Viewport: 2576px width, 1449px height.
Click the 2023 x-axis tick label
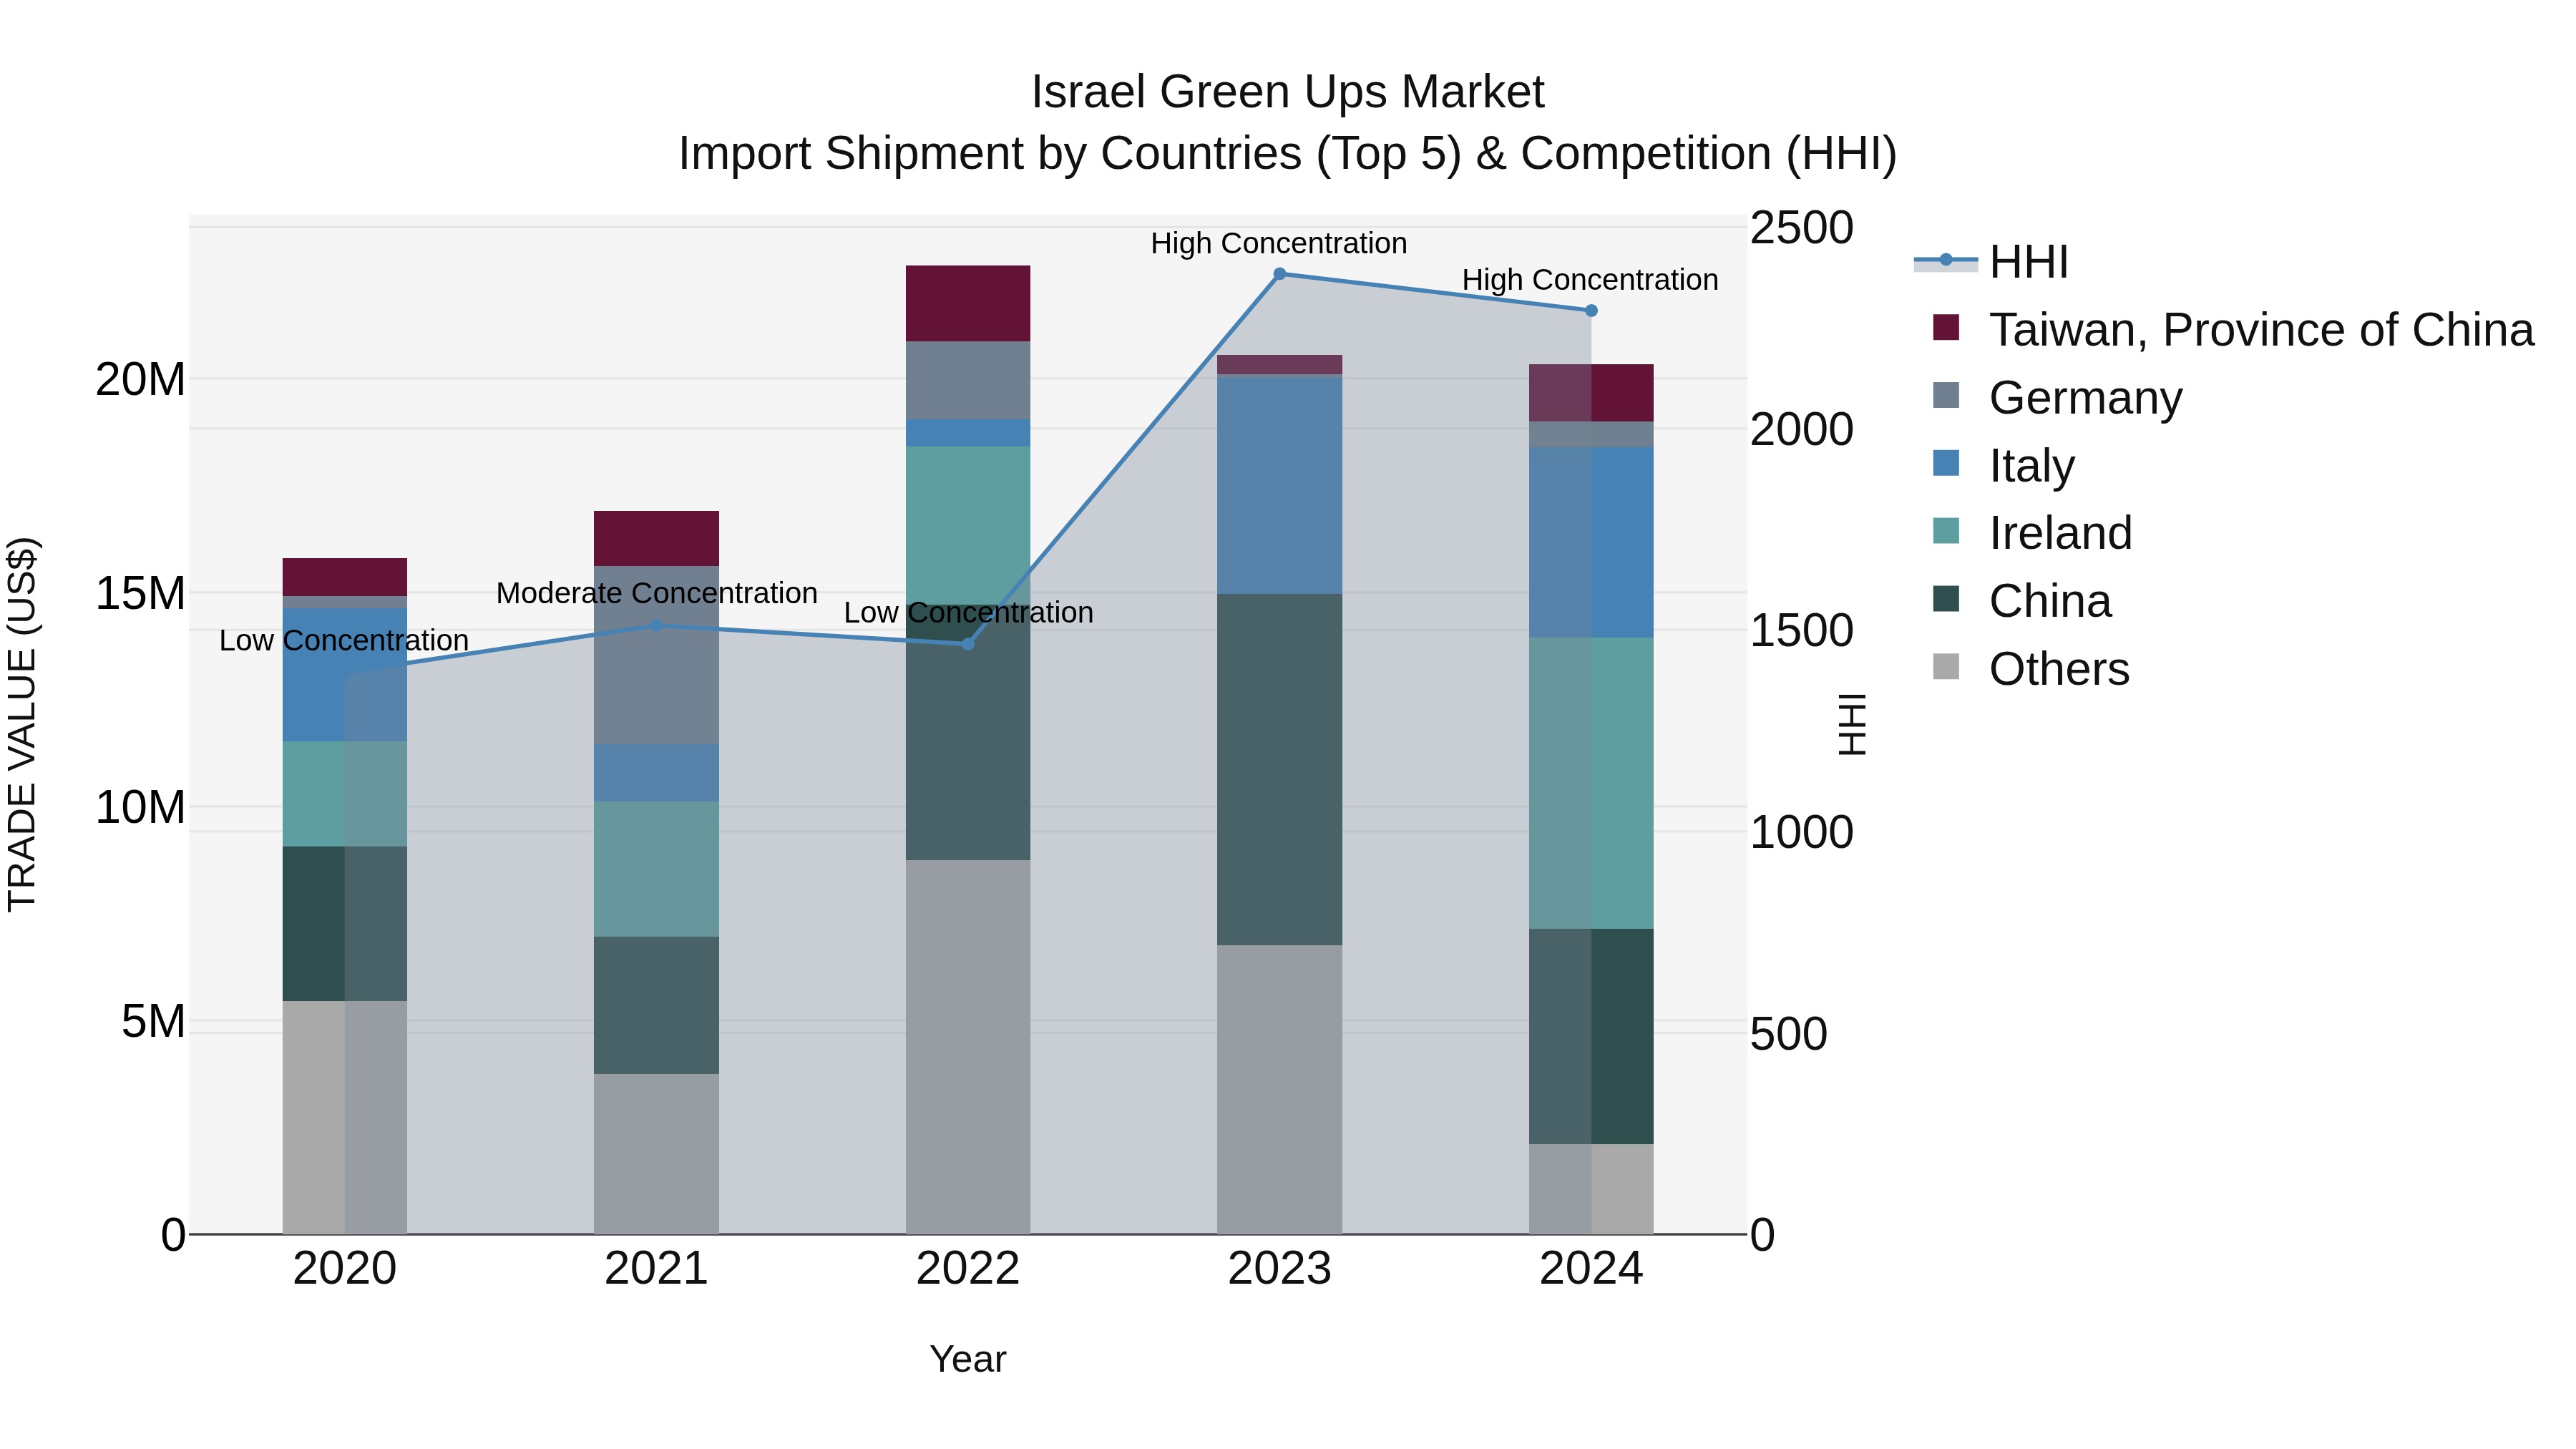click(x=1279, y=1269)
